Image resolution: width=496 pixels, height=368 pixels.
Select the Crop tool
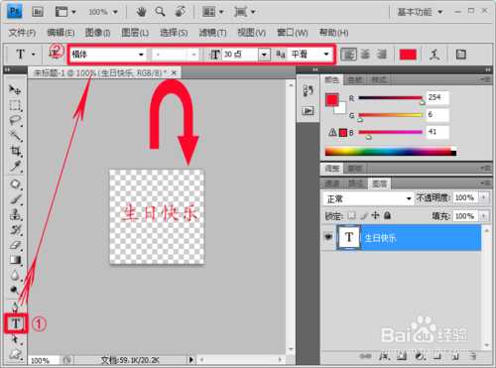(x=16, y=151)
